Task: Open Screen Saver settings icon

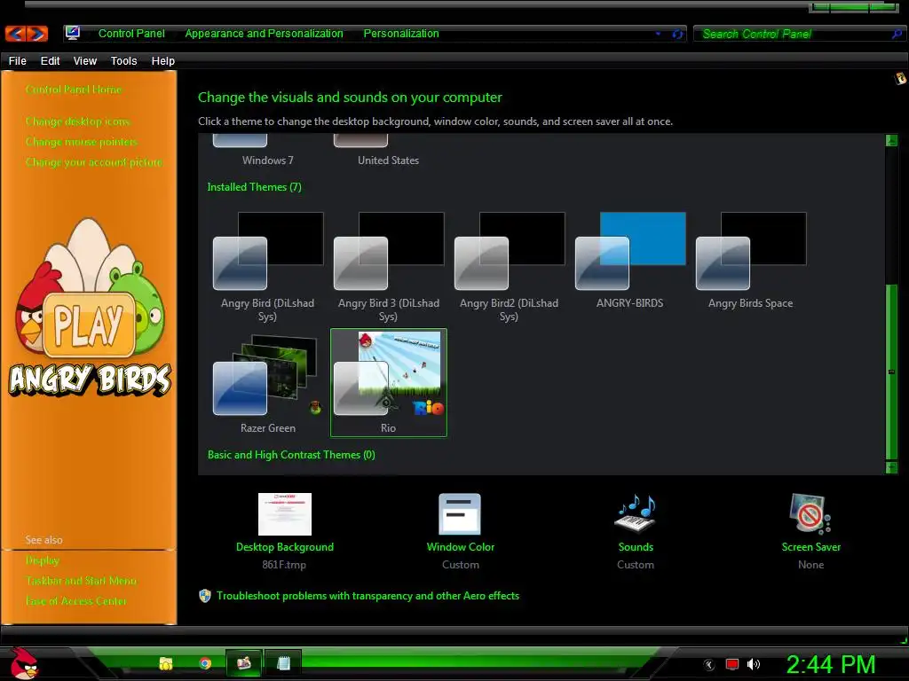Action: 810,513
